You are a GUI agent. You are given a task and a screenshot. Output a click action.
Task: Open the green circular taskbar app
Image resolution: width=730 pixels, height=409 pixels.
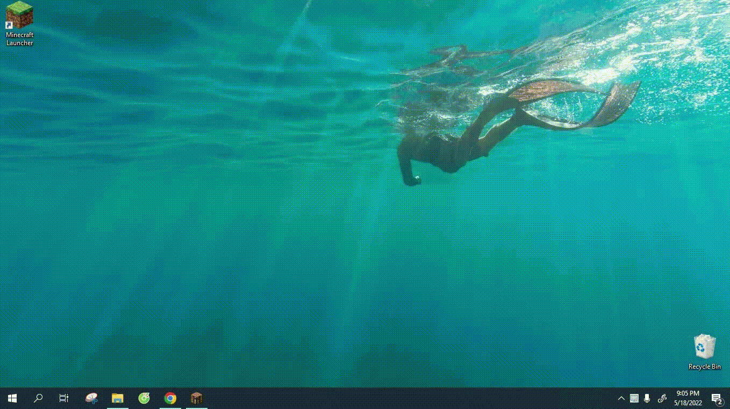[144, 398]
